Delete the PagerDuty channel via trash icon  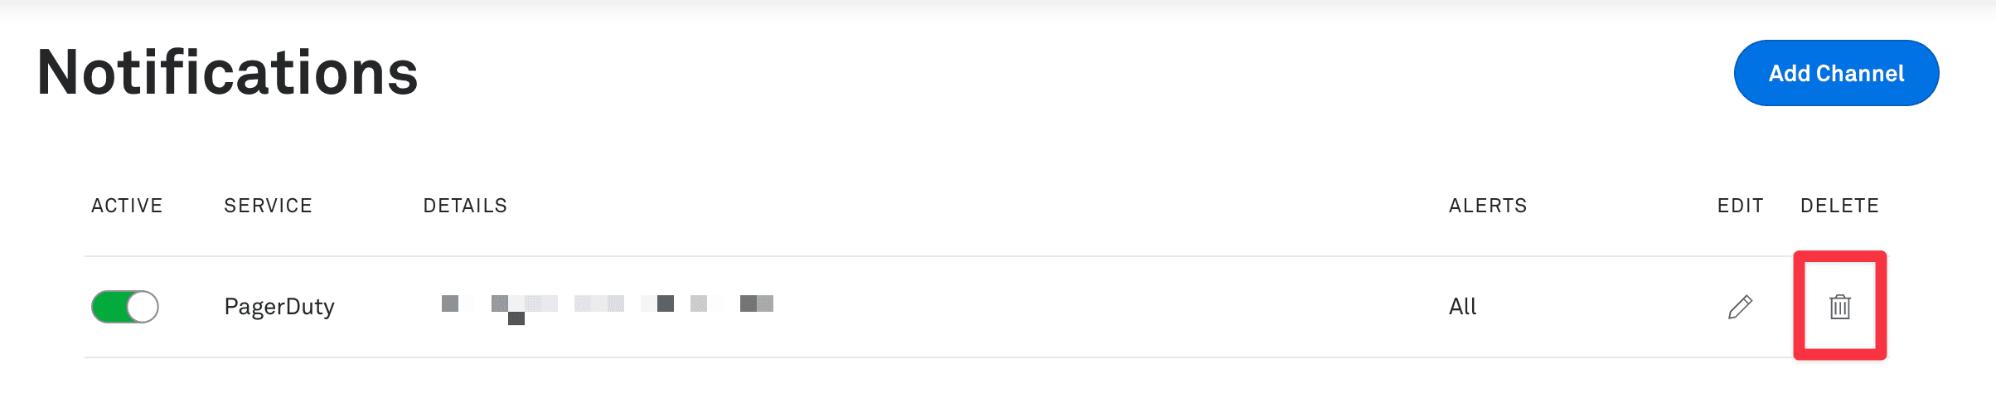point(1839,307)
